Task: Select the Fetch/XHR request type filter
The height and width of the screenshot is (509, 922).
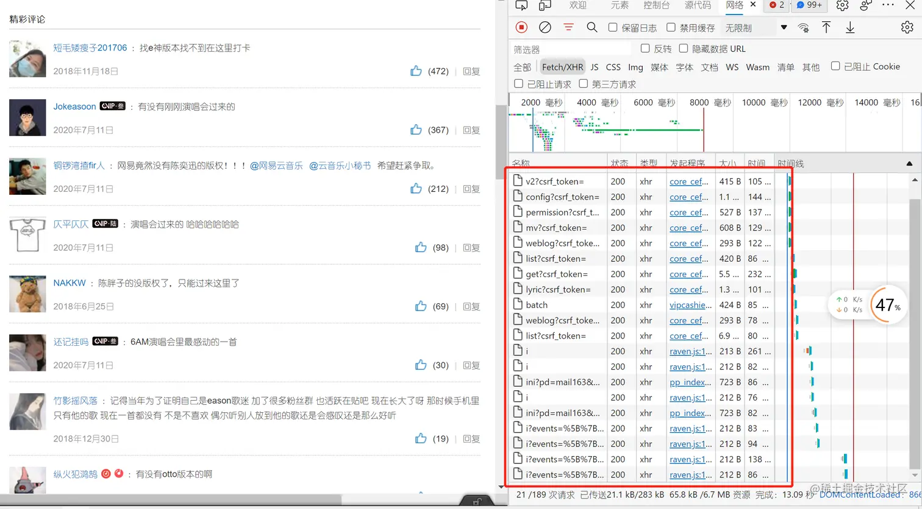Action: point(562,67)
